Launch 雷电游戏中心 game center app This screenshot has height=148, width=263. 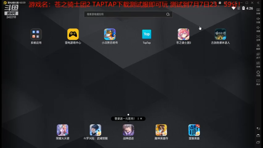pyautogui.click(x=73, y=34)
